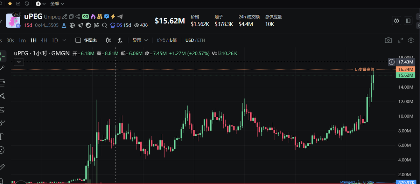The height and width of the screenshot is (184, 420).
Task: Select the 4H timeframe
Action: coord(44,40)
